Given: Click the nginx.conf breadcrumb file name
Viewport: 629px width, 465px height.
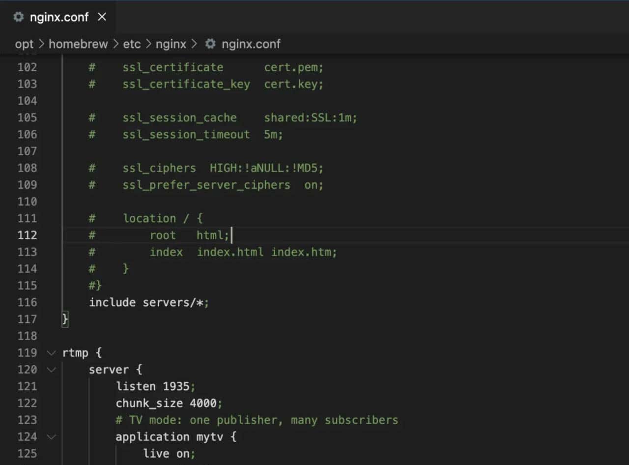Looking at the screenshot, I should pos(251,44).
